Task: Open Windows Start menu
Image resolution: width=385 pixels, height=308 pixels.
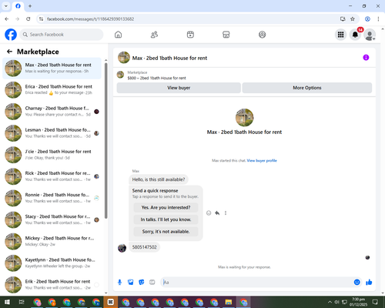Action: point(7,302)
